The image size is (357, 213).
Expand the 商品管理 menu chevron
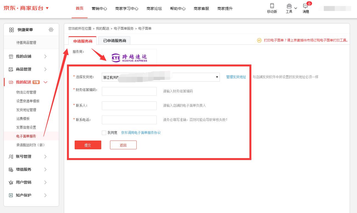45,69
